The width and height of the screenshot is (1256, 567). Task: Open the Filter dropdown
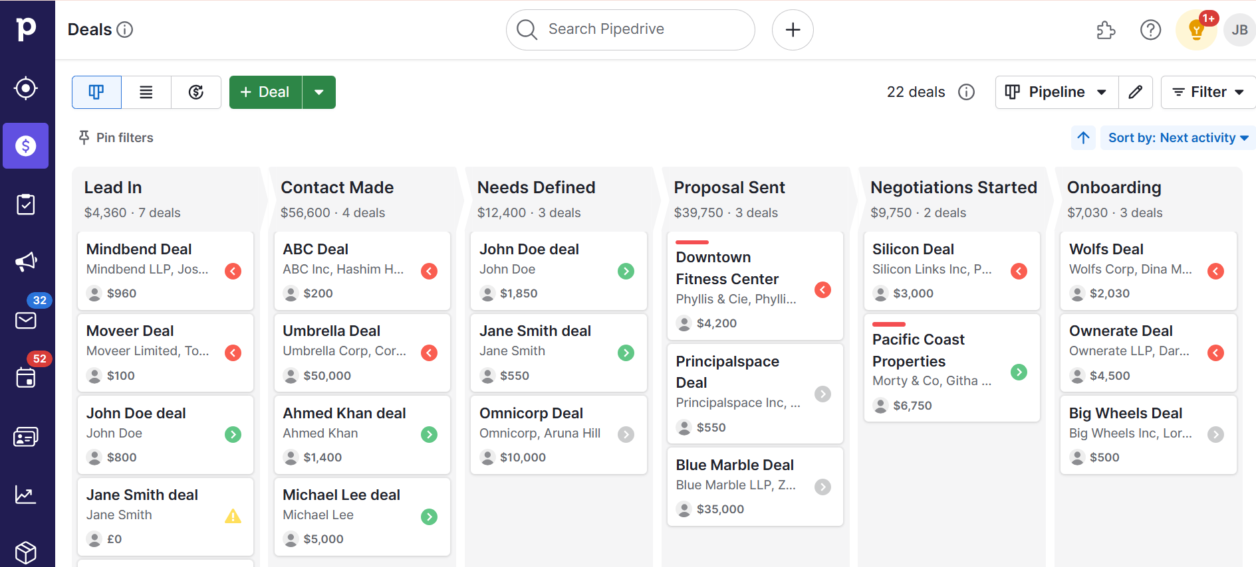[x=1208, y=92]
